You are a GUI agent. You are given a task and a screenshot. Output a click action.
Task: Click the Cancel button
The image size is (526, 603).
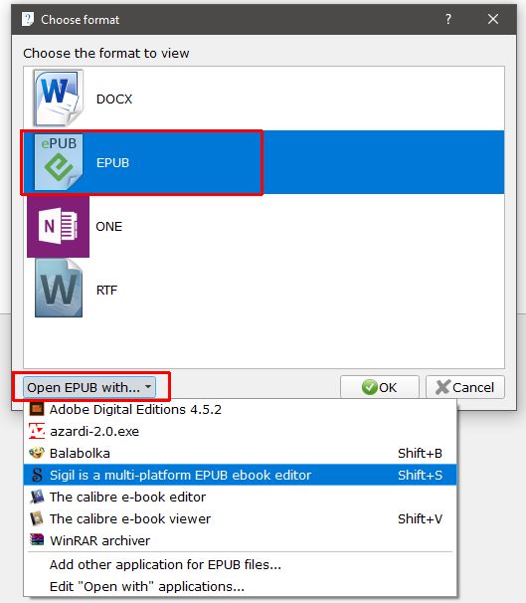coord(465,387)
